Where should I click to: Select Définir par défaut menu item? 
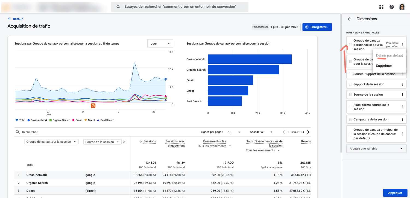tap(389, 56)
